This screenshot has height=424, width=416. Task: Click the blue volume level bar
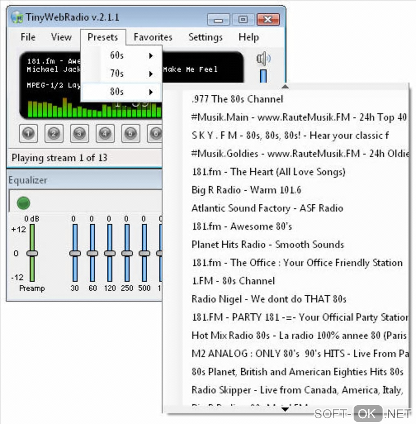click(263, 76)
